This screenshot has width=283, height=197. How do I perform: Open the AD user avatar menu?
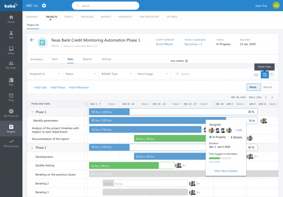point(276,5)
